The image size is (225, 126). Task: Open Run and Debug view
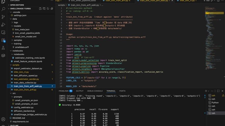point(3,25)
